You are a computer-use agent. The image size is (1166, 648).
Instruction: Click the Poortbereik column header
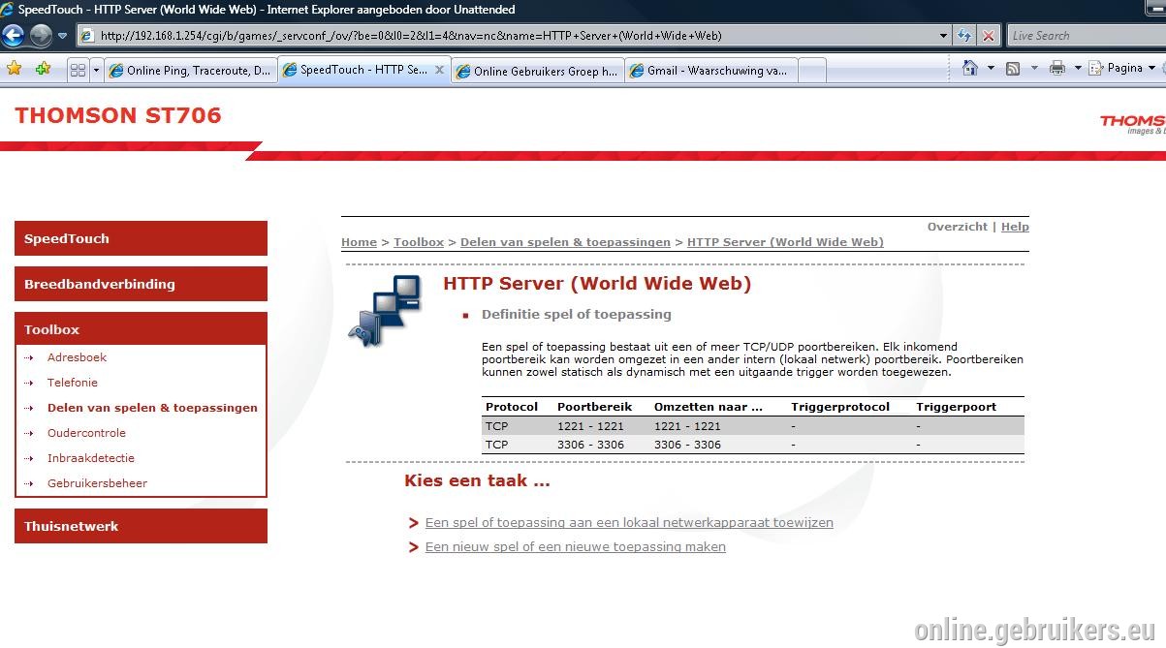coord(594,407)
